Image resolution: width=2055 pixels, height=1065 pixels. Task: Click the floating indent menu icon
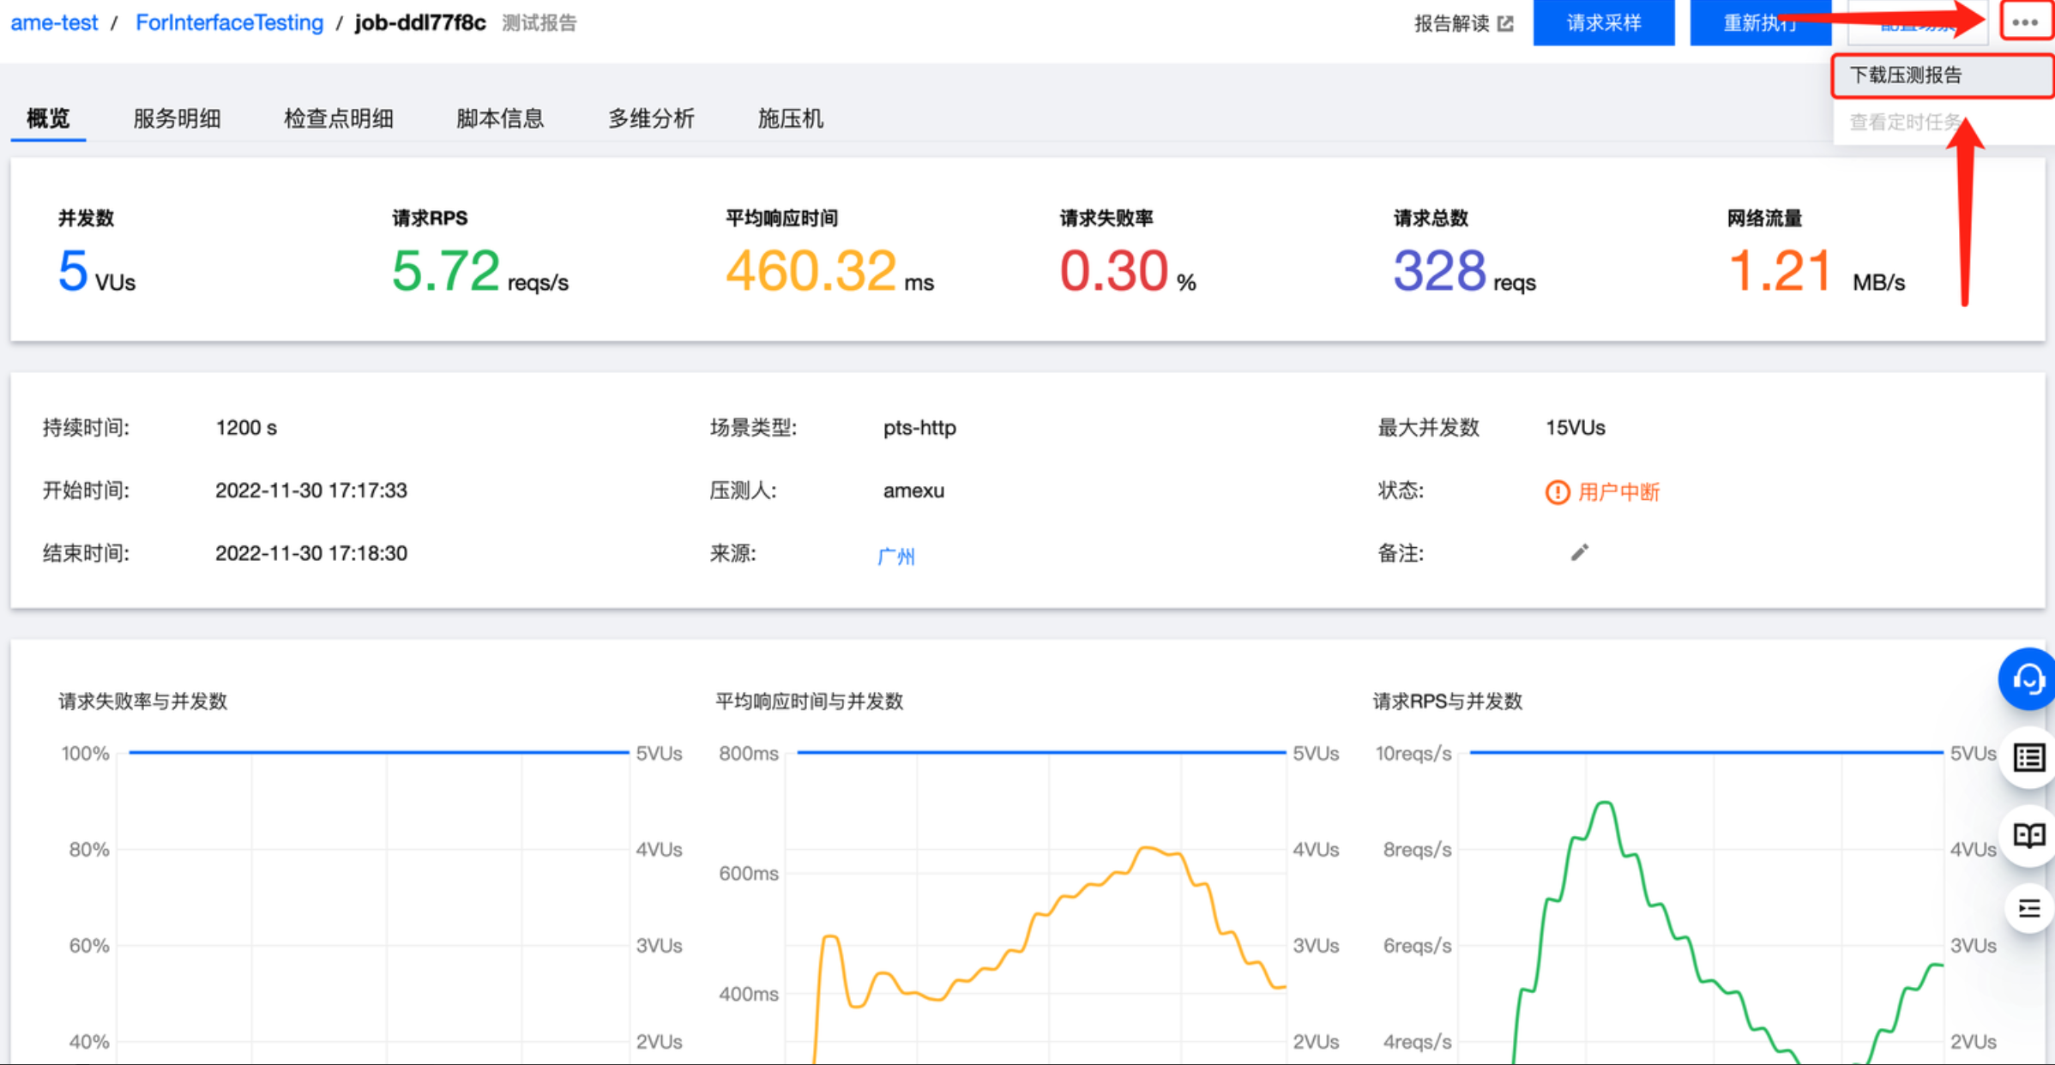click(2028, 908)
